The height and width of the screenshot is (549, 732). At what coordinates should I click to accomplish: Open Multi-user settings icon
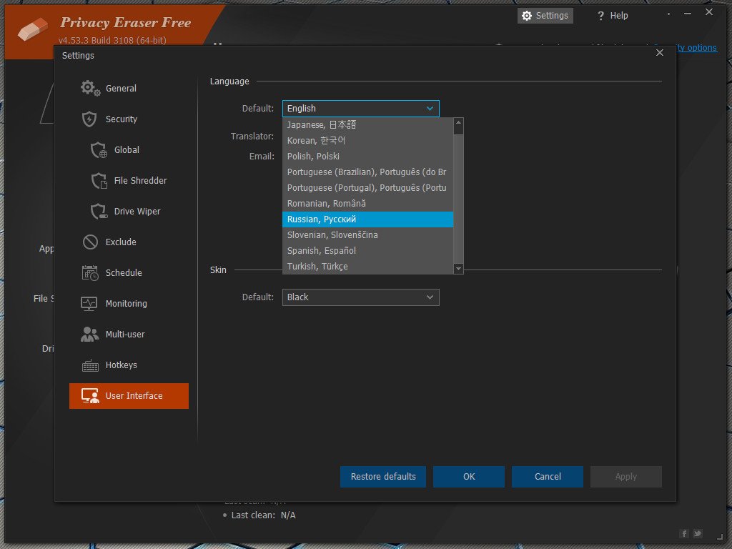click(90, 335)
